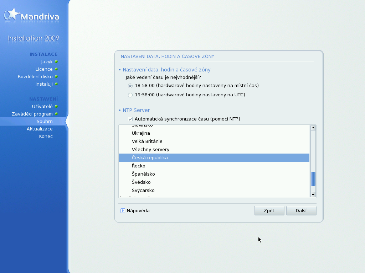The image size is (365, 273).
Task: Click the Uživatelé step in sidebar
Action: pyautogui.click(x=42, y=107)
